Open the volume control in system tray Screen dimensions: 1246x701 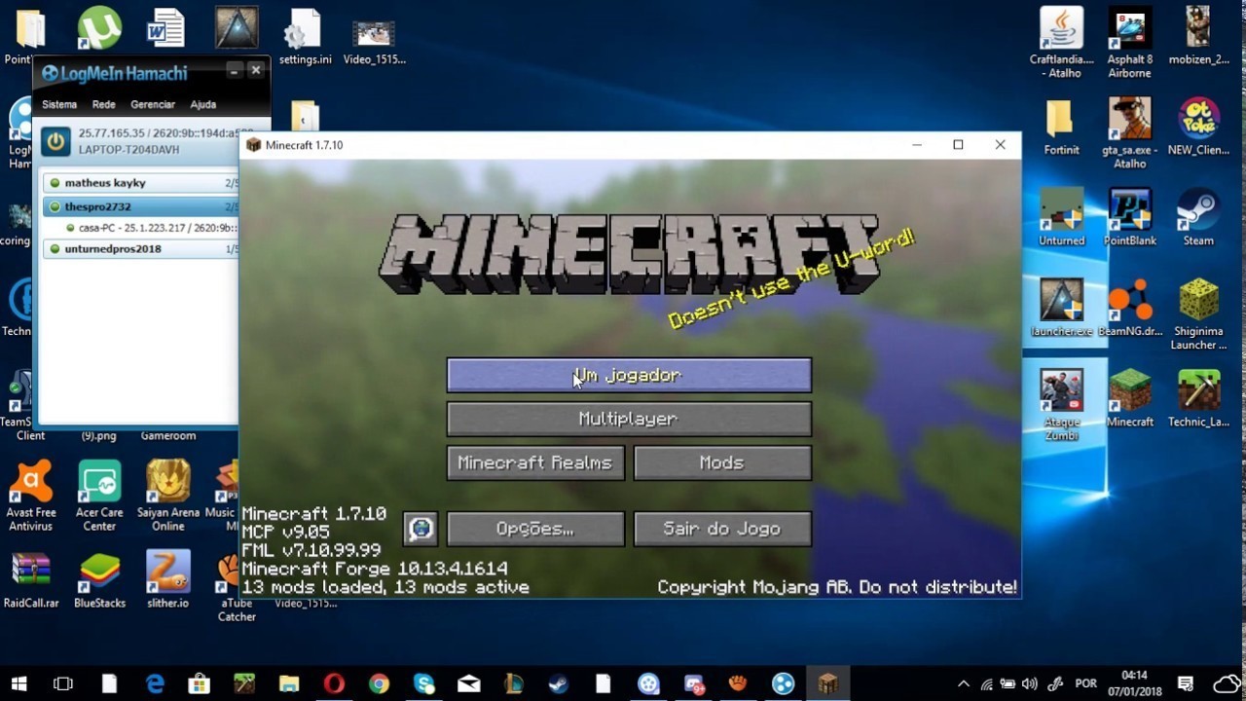click(1030, 683)
